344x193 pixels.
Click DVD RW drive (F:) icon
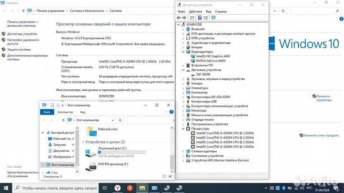click(x=91, y=167)
